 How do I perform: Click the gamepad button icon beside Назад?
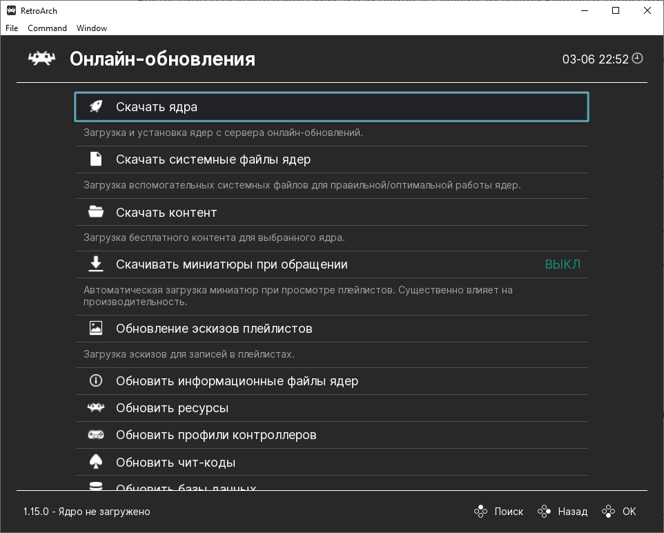544,512
